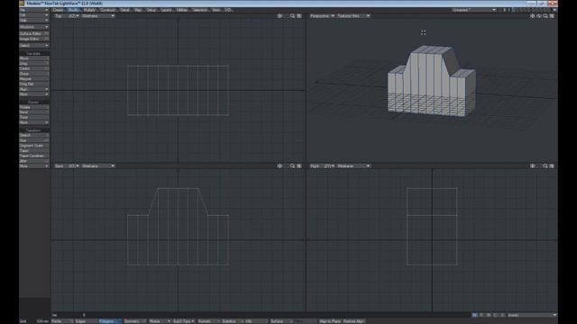Switch to the Multiply tab
Viewport: 577px width, 324px height.
click(89, 10)
